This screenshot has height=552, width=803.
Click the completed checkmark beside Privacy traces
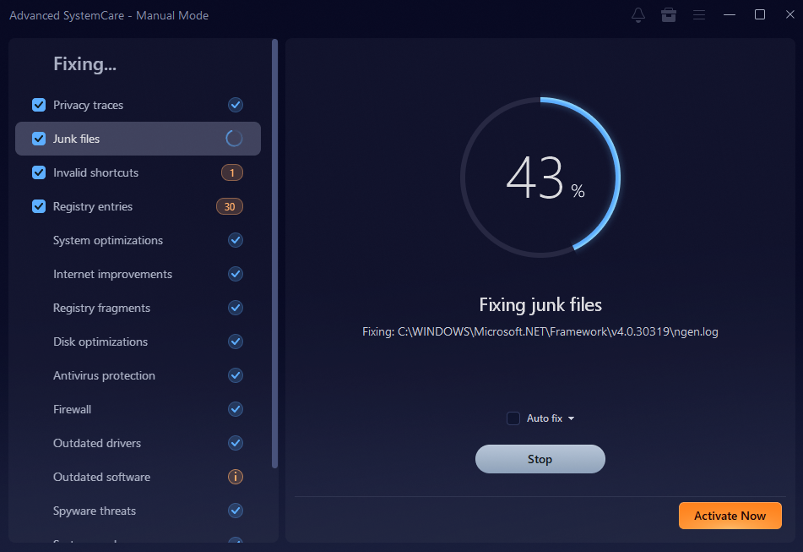pyautogui.click(x=236, y=105)
